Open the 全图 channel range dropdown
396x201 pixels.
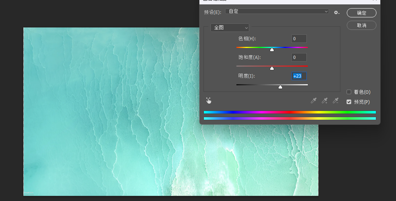(230, 27)
